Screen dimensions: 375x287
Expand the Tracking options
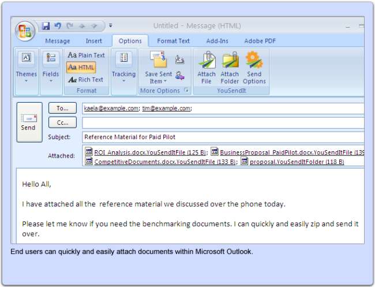tap(123, 67)
